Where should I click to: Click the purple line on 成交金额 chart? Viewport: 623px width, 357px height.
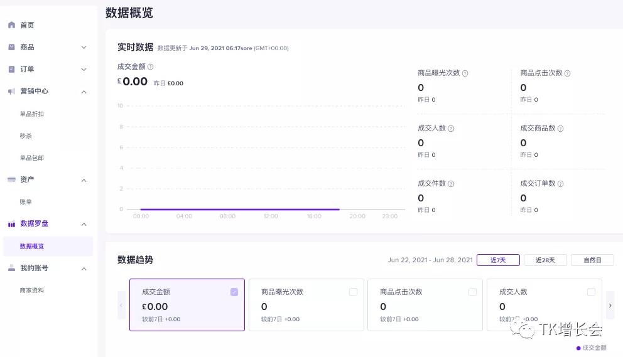coord(239,210)
